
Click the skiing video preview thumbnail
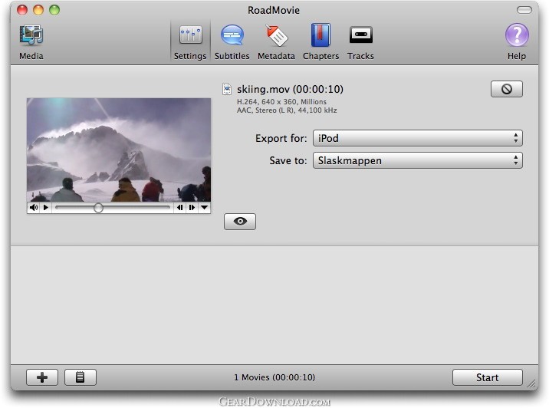[119, 150]
